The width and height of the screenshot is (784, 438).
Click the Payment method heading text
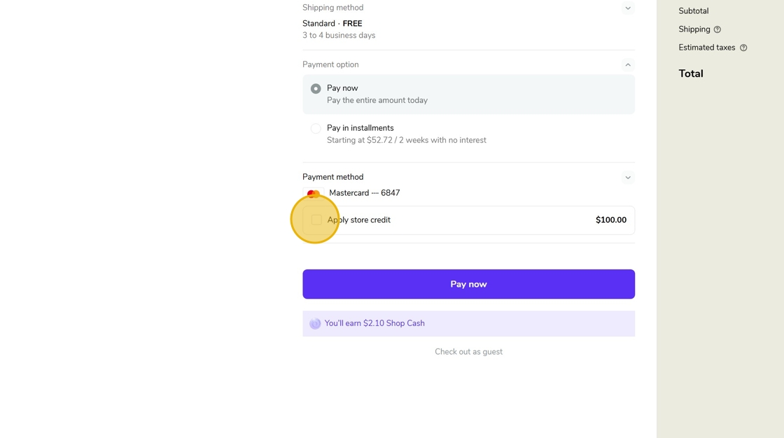[332, 177]
